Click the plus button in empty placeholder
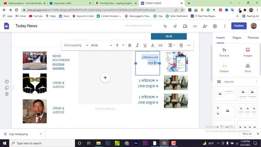The height and width of the screenshot is (147, 261). (x=105, y=78)
